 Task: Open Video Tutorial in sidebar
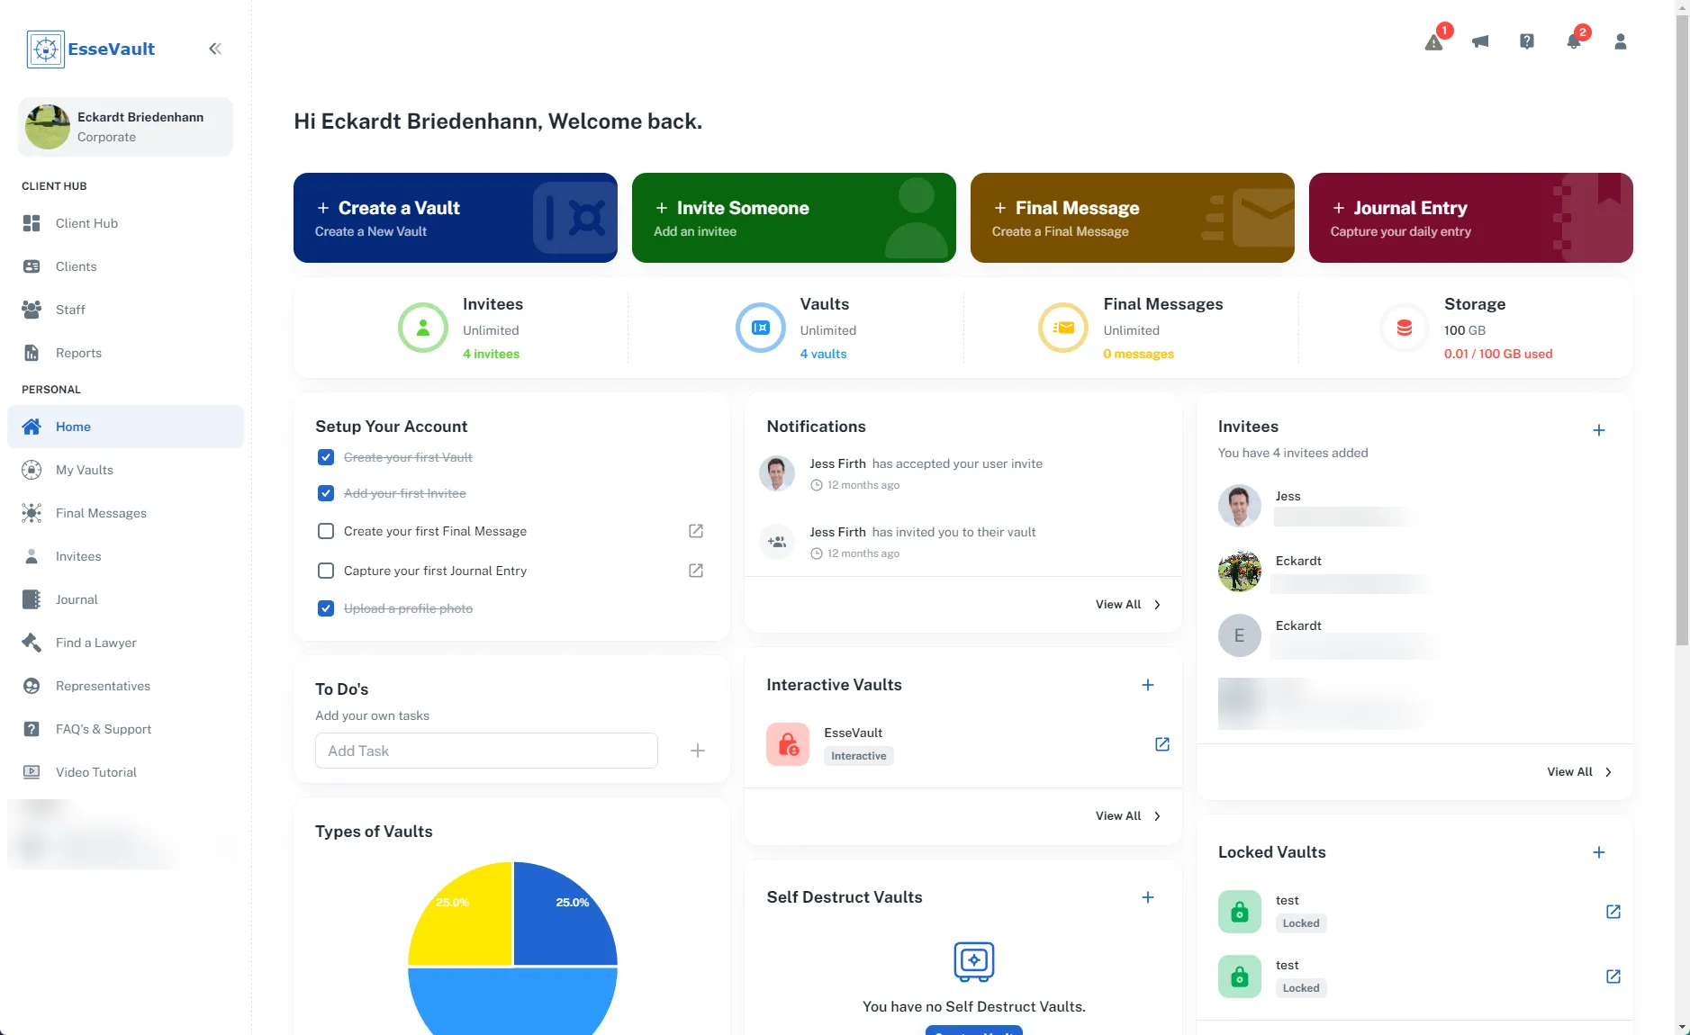pyautogui.click(x=125, y=772)
